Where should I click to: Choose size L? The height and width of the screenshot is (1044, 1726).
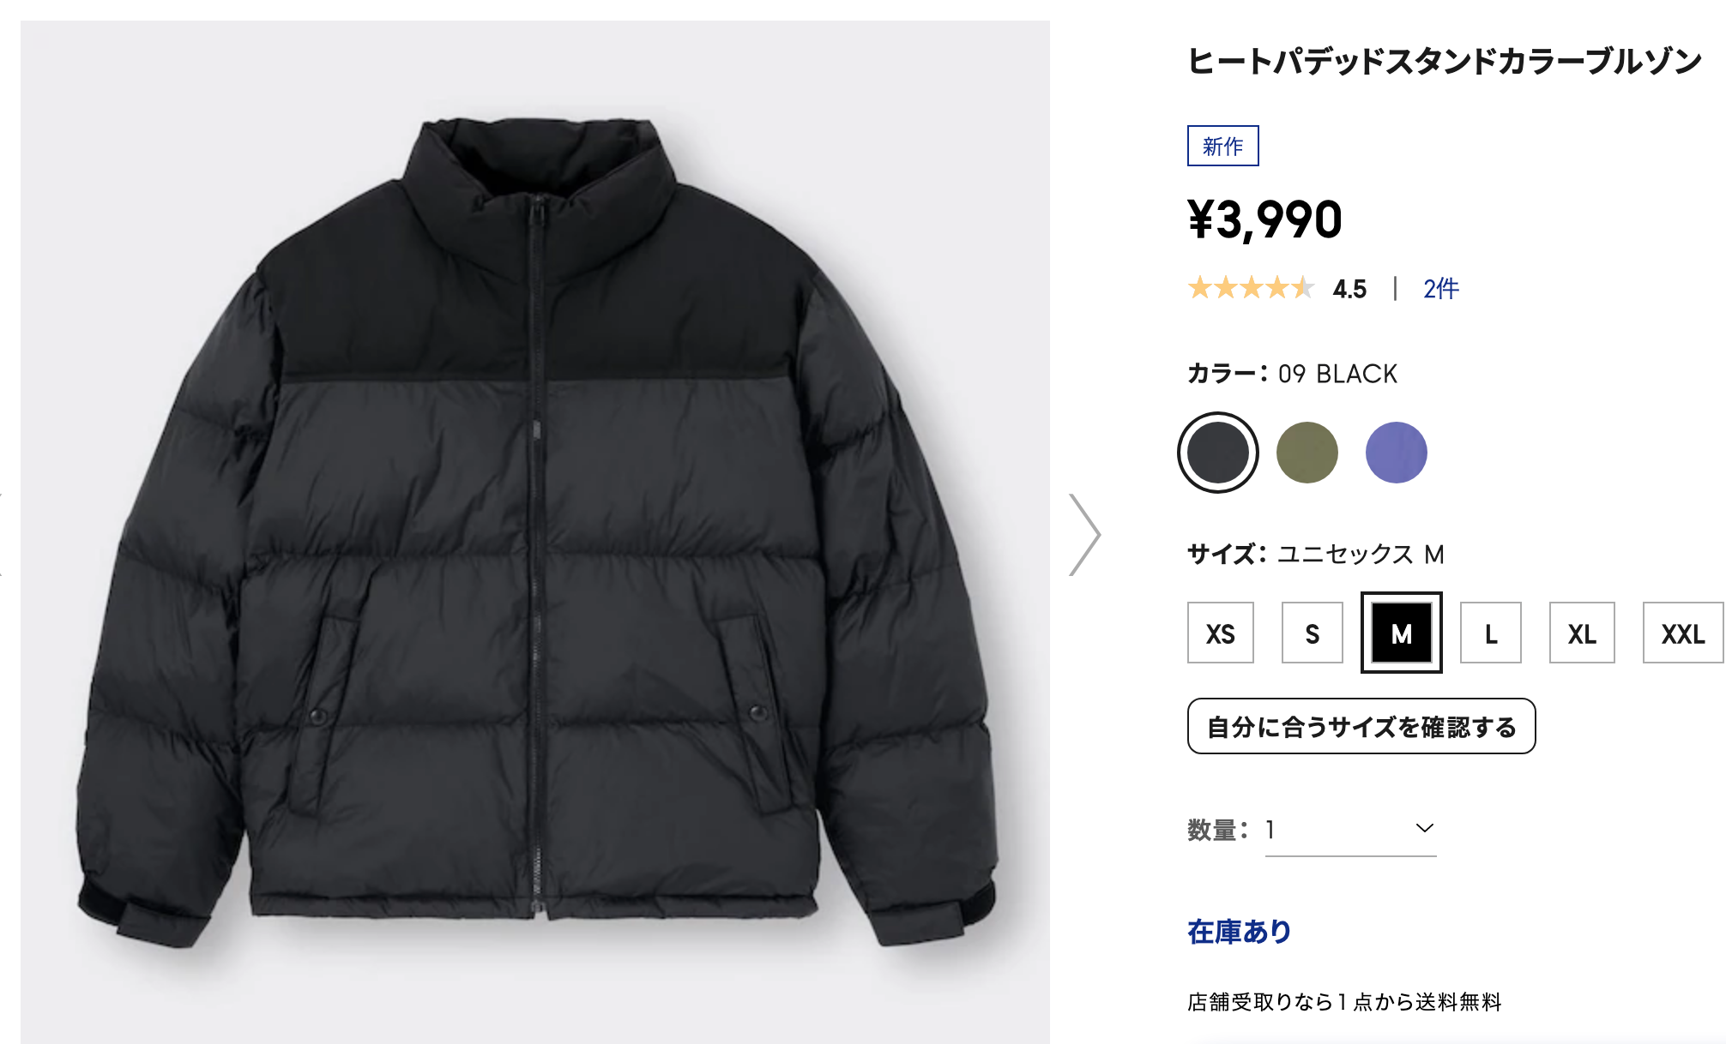[1490, 633]
